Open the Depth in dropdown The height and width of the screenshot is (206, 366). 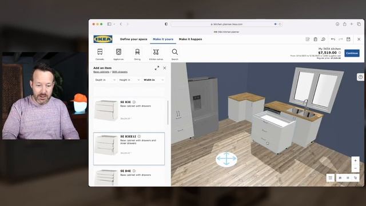click(x=105, y=80)
